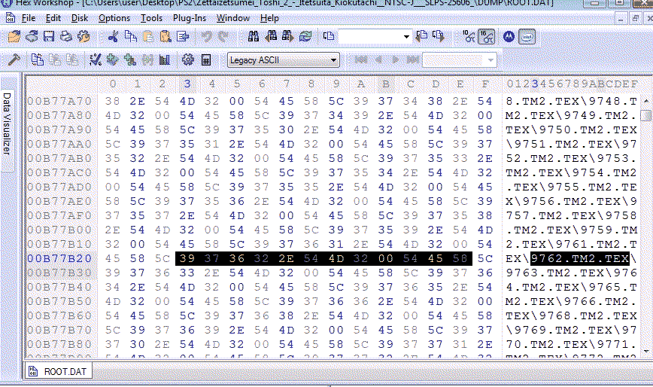Image resolution: width=653 pixels, height=387 pixels.
Task: Select Intel little-endian byte order
Action: (x=527, y=37)
